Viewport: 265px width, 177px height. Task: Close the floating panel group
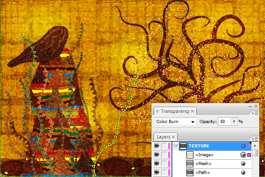[x=256, y=106]
